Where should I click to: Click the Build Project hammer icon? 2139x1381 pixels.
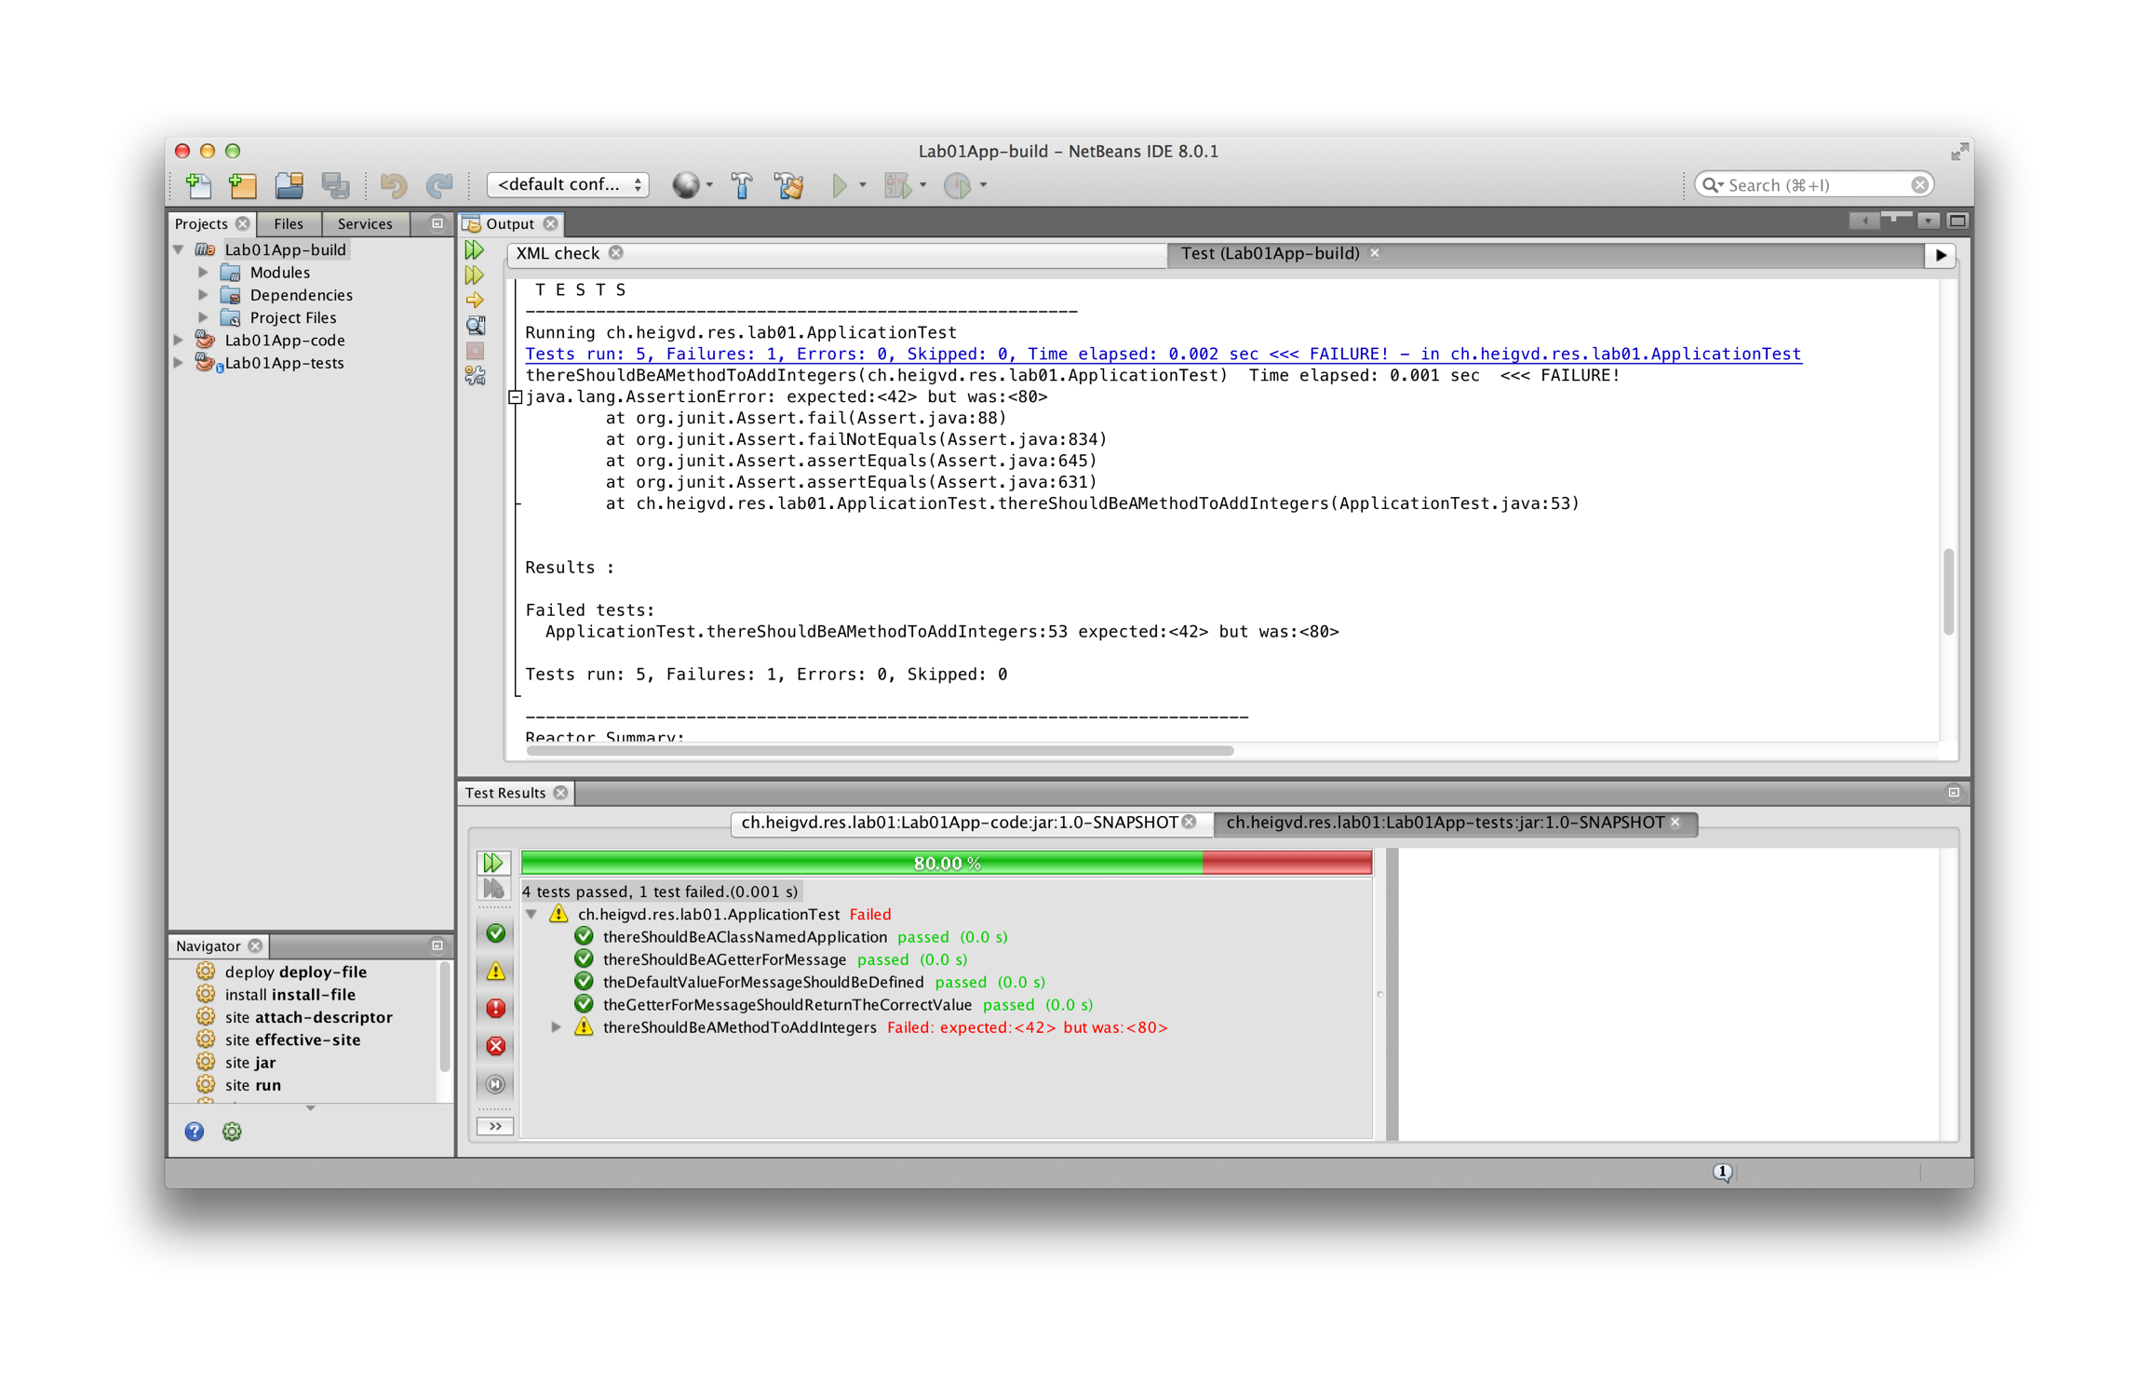[742, 185]
